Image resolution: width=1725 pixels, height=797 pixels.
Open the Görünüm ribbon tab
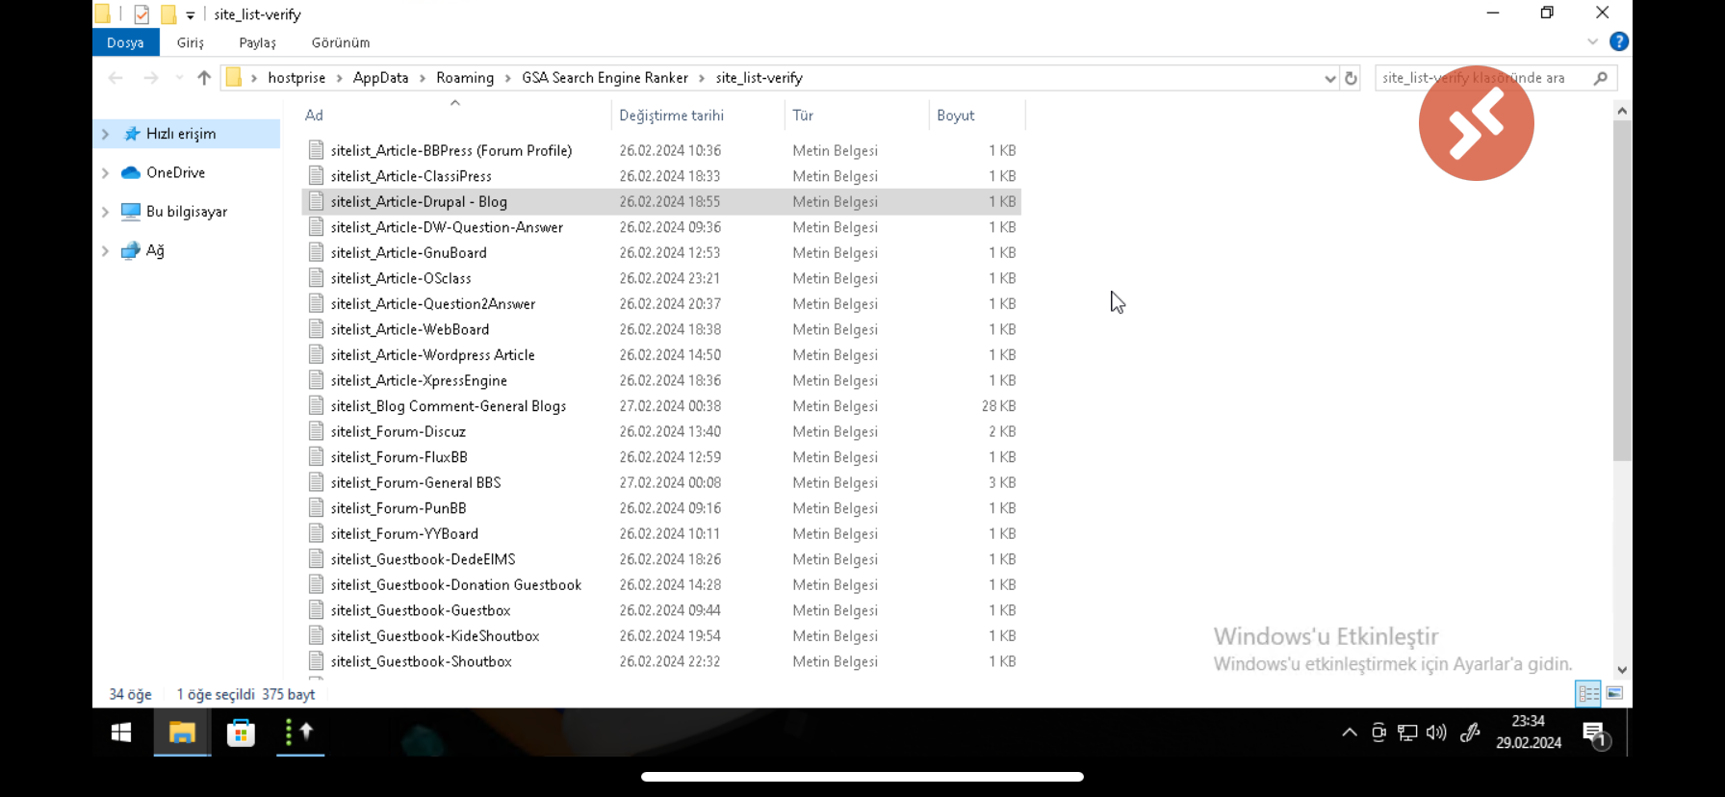click(x=341, y=42)
